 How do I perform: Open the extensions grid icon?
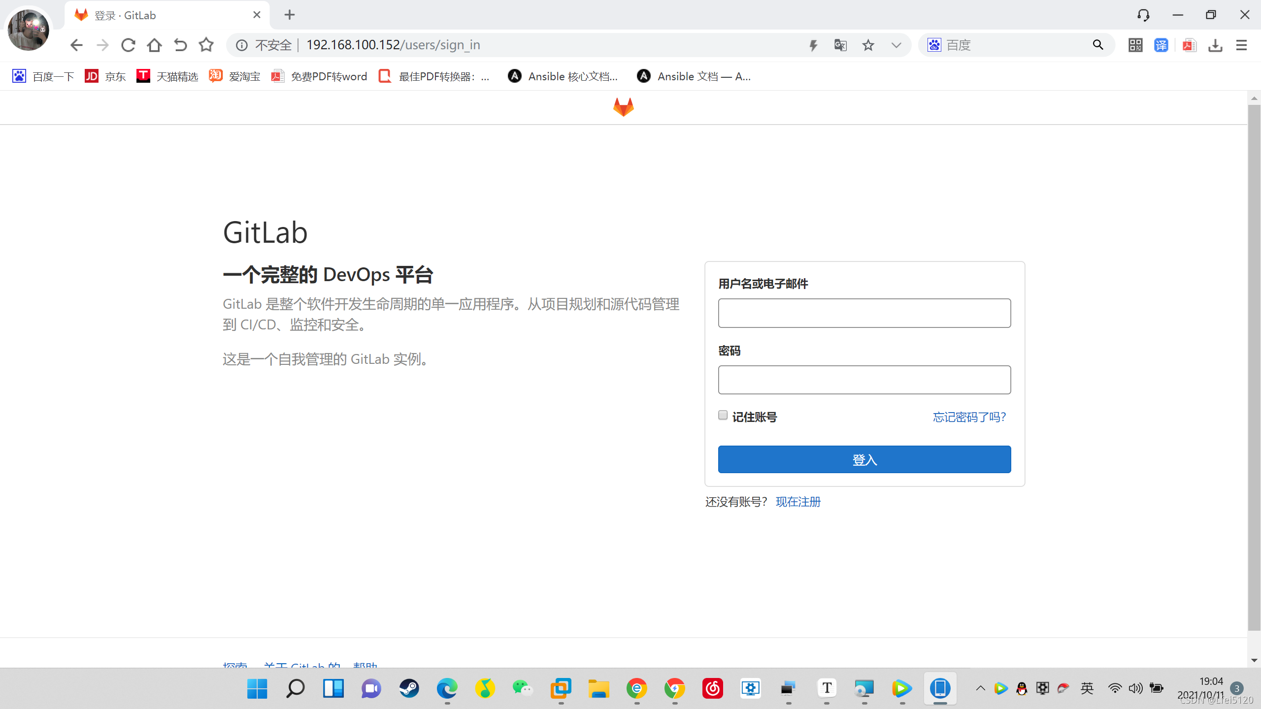(x=1135, y=45)
